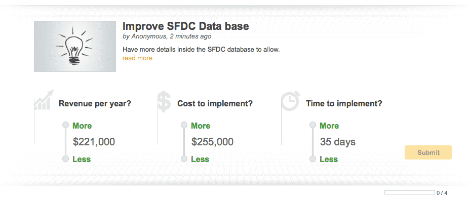Submit the idea evaluation
The width and height of the screenshot is (468, 199).
[428, 152]
